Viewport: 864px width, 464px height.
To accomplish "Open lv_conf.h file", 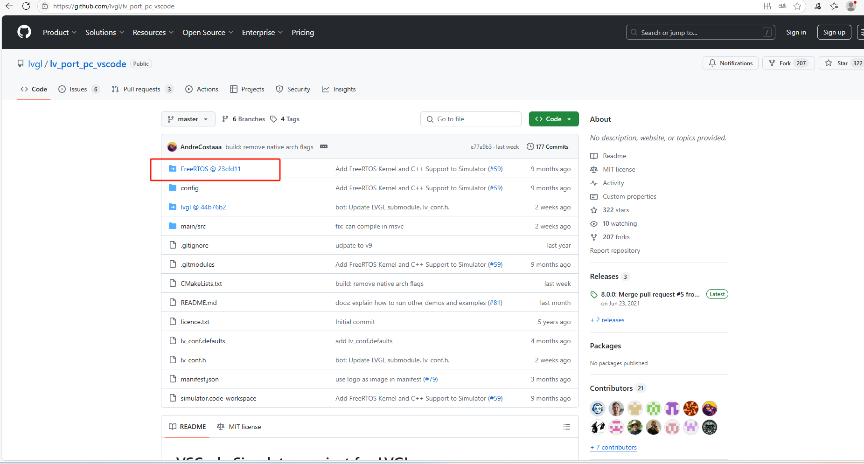I will point(193,360).
